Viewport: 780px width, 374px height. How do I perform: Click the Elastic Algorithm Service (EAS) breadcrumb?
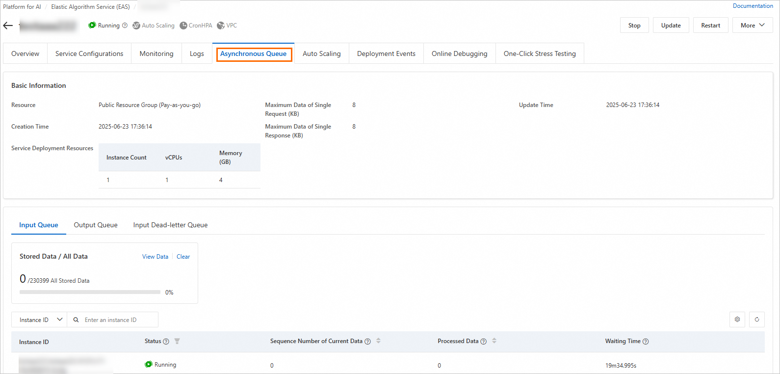click(90, 7)
